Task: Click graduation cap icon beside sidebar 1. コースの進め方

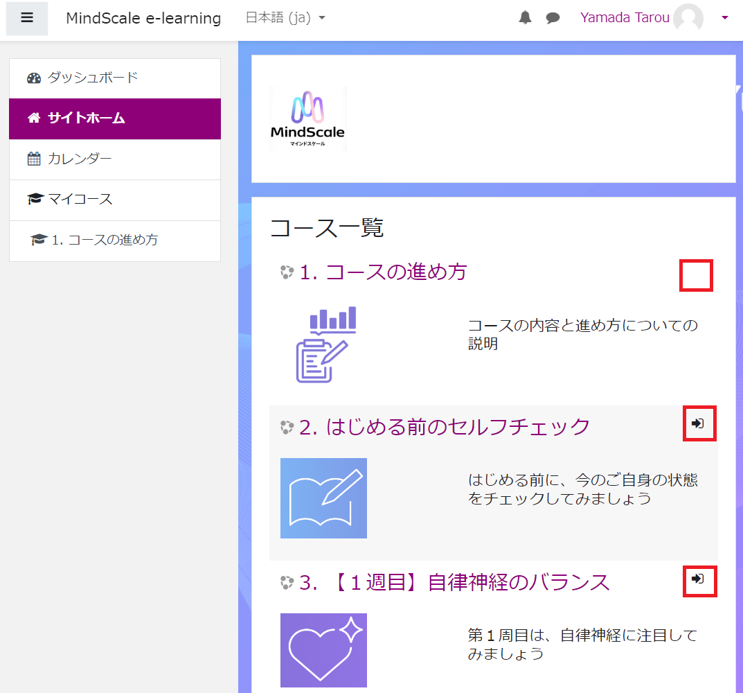Action: (x=39, y=240)
